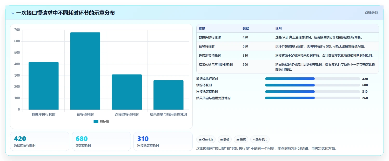Click the value 420 in table
389x161 pixels.
pyautogui.click(x=245, y=37)
